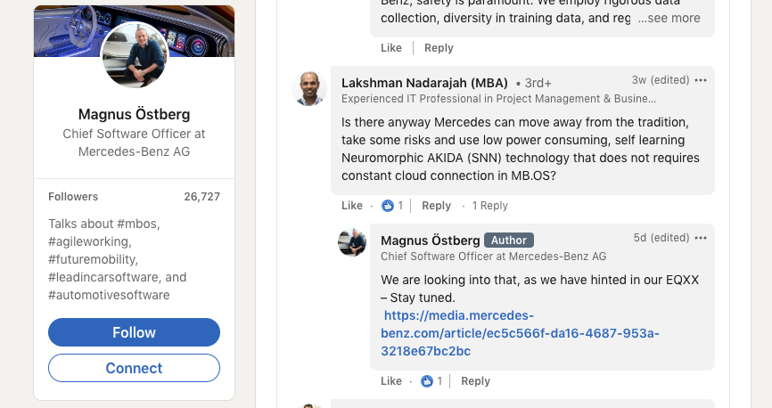Click the like reaction icon on Magnus's reply
This screenshot has width=772, height=408.
tap(427, 381)
